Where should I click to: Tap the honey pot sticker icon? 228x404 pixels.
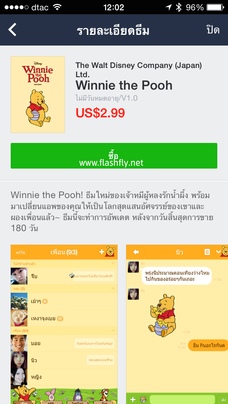(x=143, y=399)
